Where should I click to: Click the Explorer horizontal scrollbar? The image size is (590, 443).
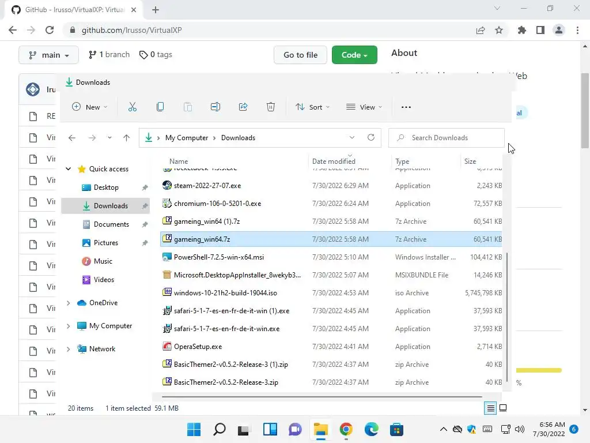pos(322,397)
